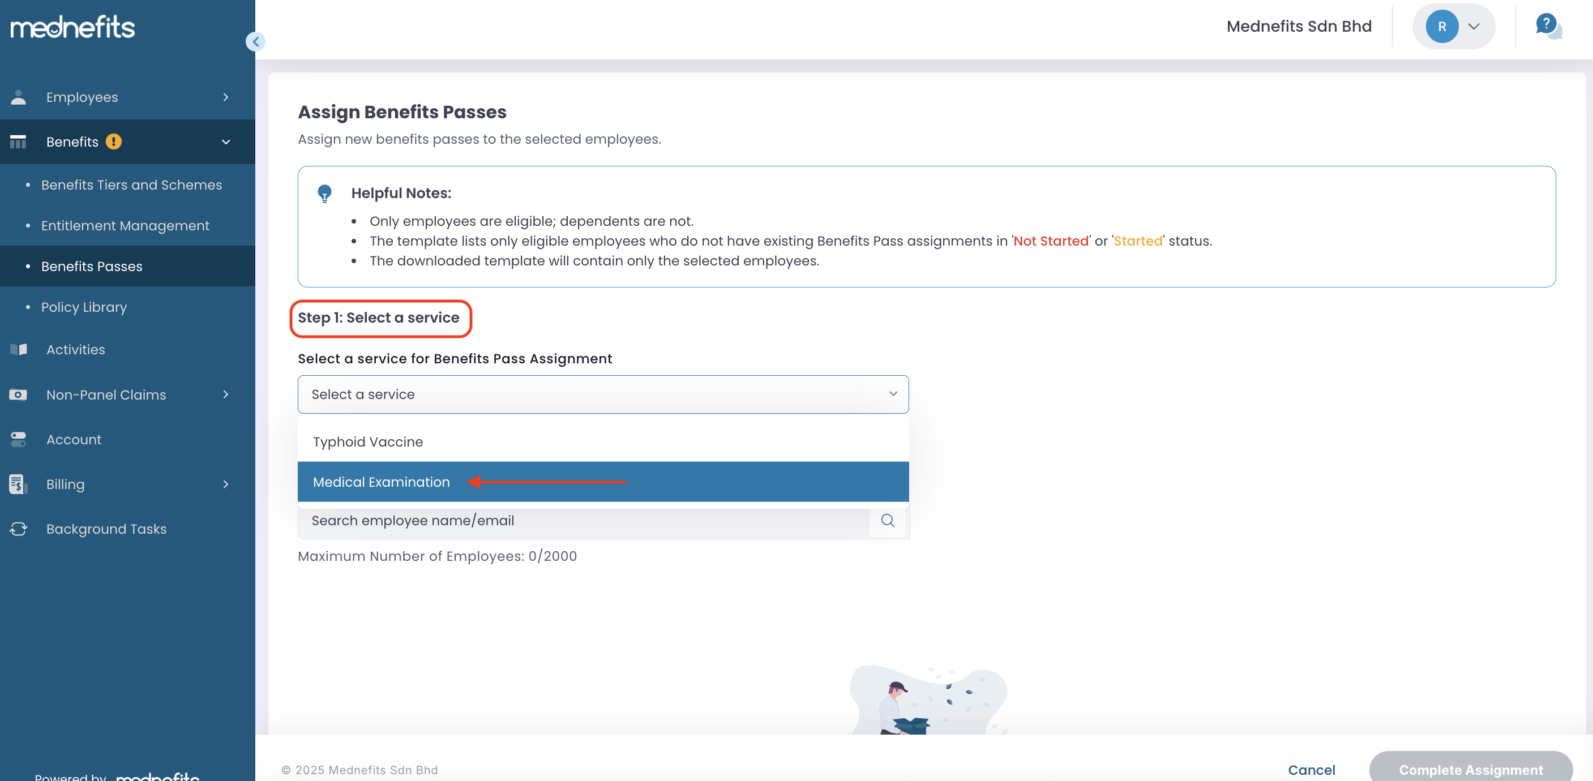The width and height of the screenshot is (1593, 781).
Task: Click the search magnifier icon
Action: tap(888, 521)
